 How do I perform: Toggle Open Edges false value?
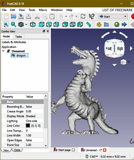point(35,140)
